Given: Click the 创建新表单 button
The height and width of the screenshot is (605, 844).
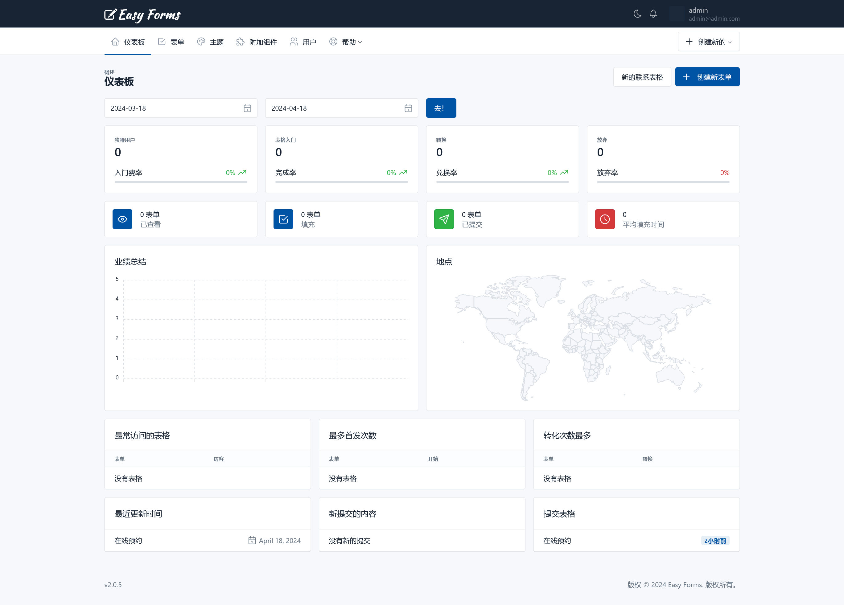Looking at the screenshot, I should (x=707, y=77).
